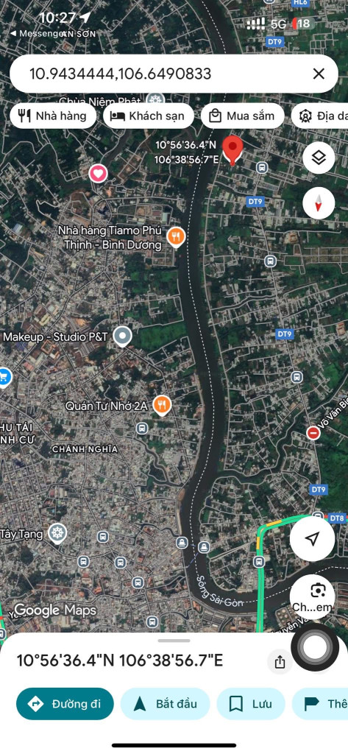Open Makeup - Studio P&T pin
This screenshot has height=754, width=348.
(123, 337)
